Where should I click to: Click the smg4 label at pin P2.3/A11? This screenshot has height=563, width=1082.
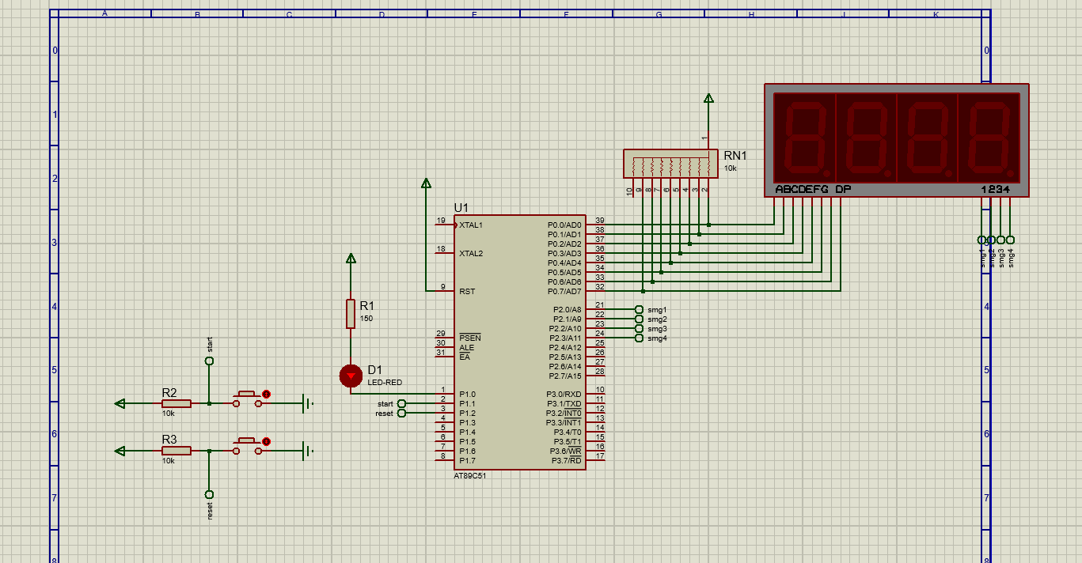pyautogui.click(x=657, y=338)
